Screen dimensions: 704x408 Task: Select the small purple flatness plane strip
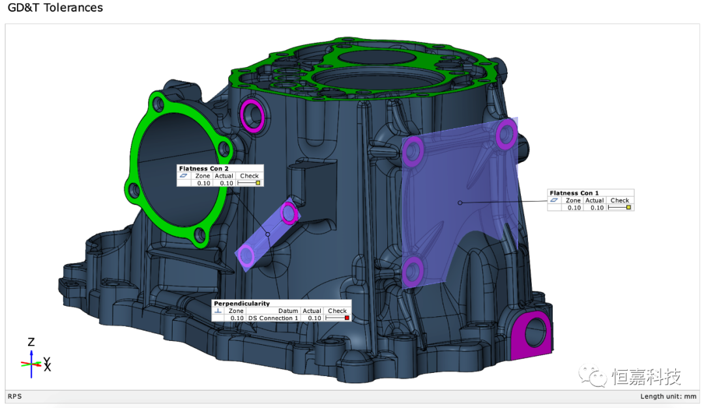[x=267, y=234]
